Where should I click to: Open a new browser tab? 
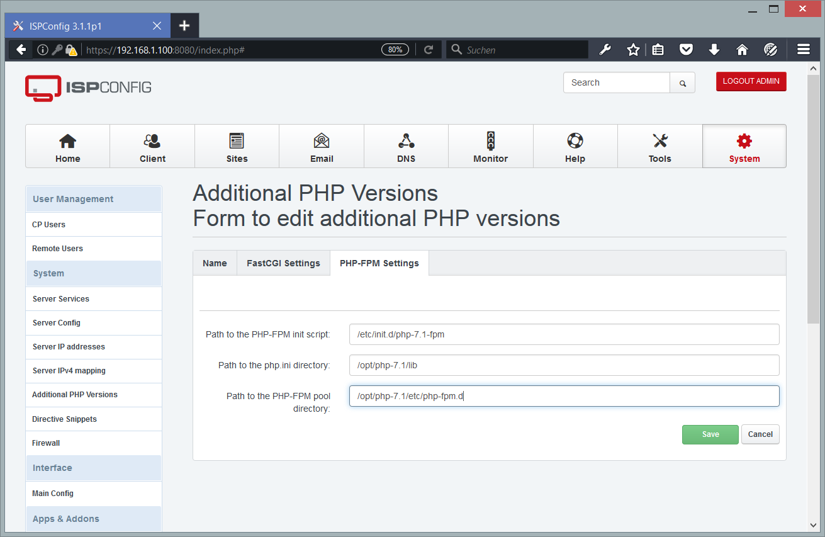[184, 26]
